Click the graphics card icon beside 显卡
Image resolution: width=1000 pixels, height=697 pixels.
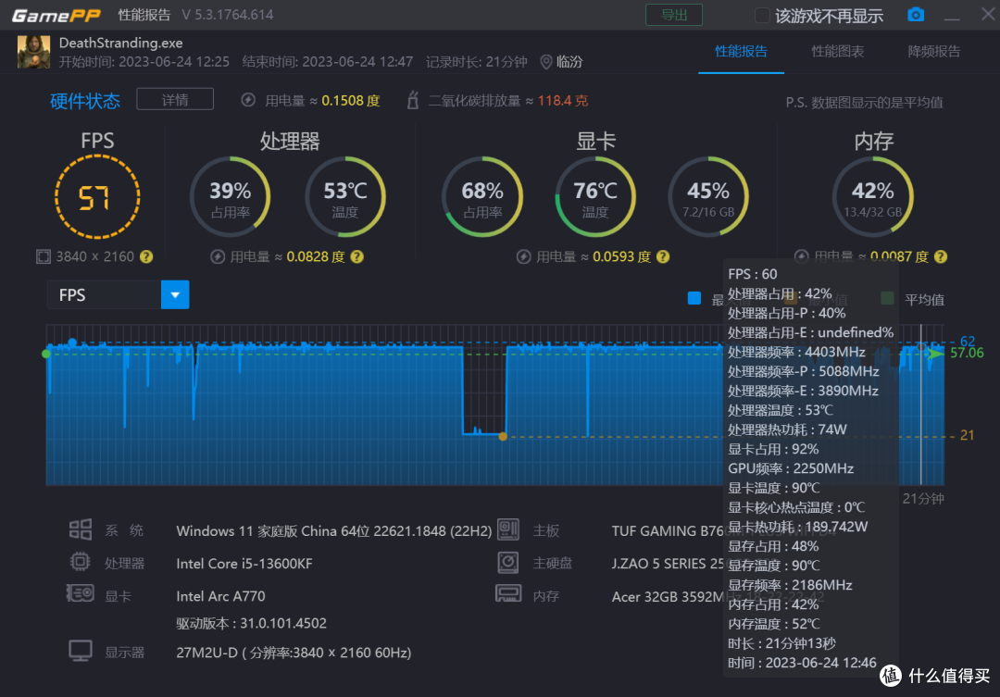click(x=81, y=593)
